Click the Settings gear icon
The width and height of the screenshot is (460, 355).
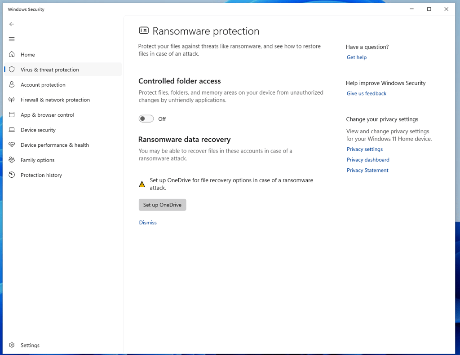(x=12, y=345)
